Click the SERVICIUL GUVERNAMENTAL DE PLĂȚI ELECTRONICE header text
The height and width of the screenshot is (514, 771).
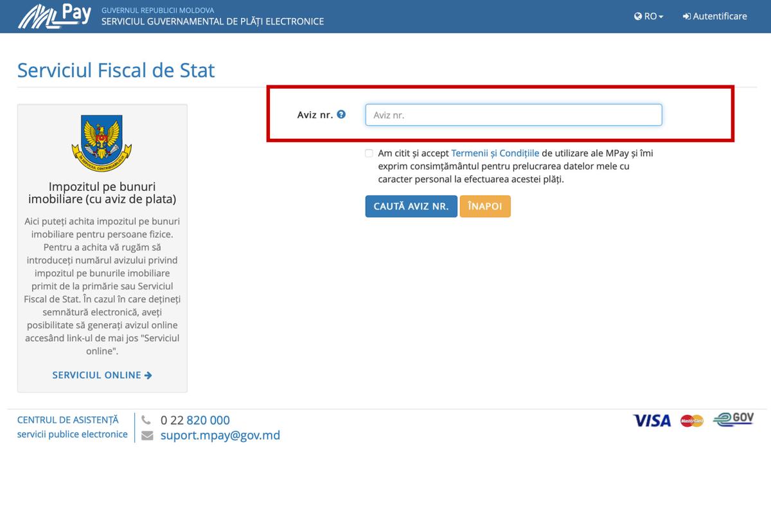click(213, 21)
